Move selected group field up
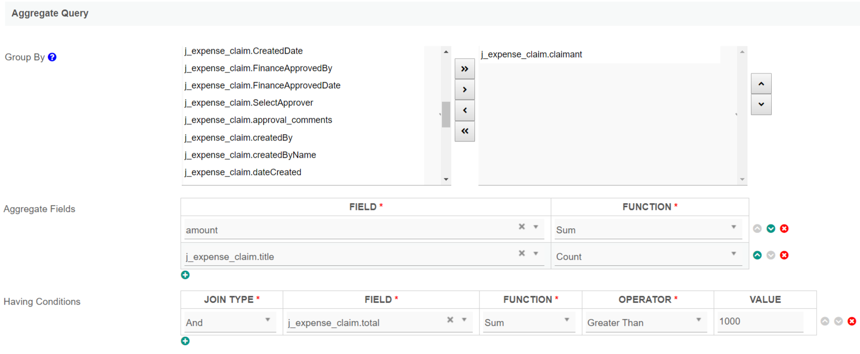860x354 pixels. [761, 84]
